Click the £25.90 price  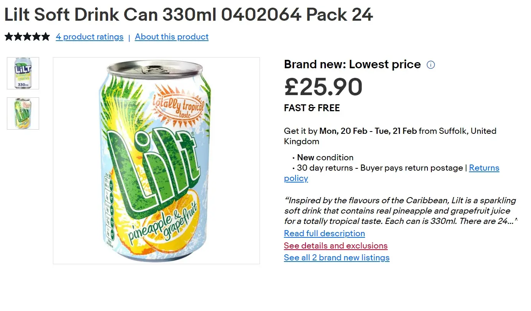pos(323,87)
